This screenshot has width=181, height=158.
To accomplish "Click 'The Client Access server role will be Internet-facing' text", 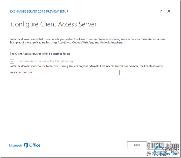I will [40, 54].
